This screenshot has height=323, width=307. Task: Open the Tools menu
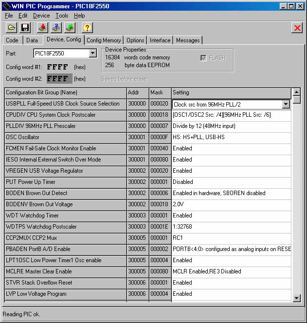(62, 16)
